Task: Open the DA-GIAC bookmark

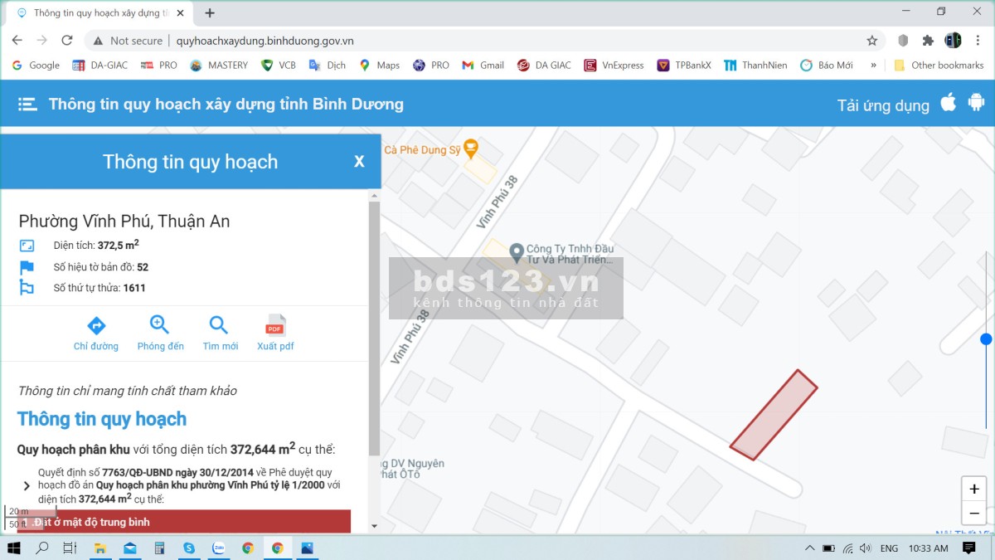Action: pyautogui.click(x=99, y=65)
